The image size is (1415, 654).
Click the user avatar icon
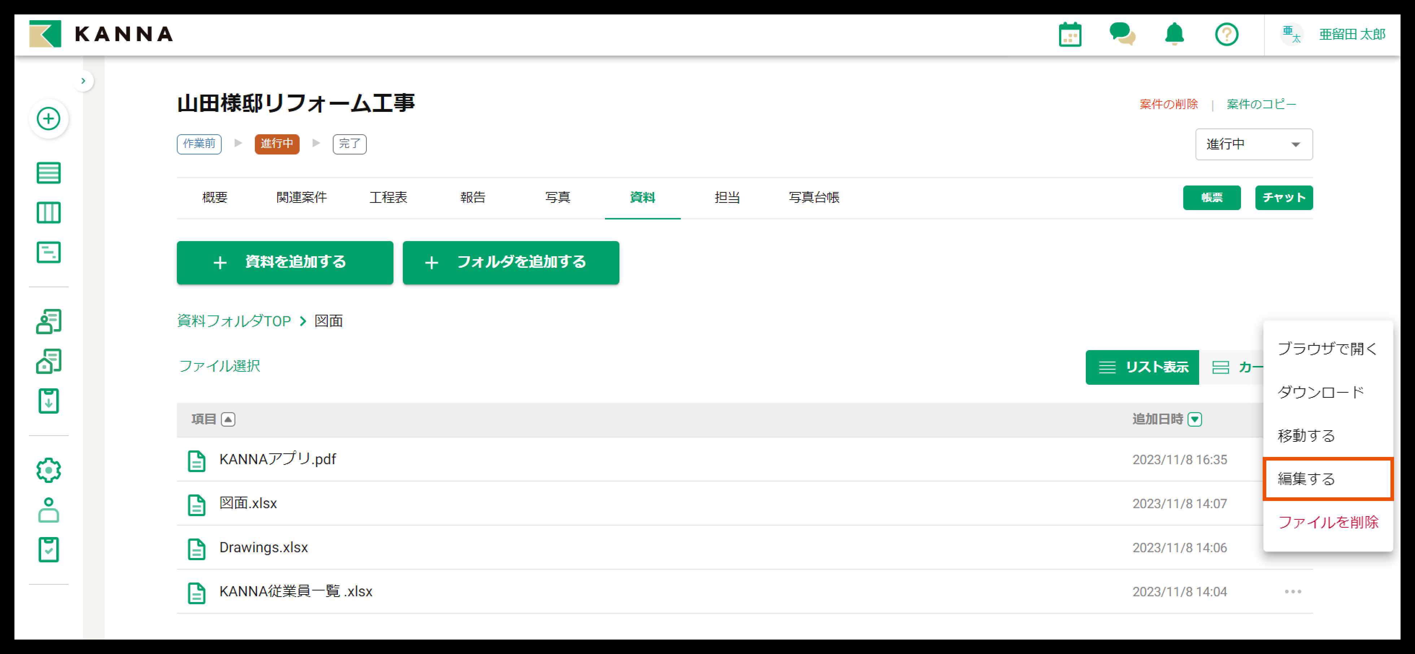[1291, 35]
